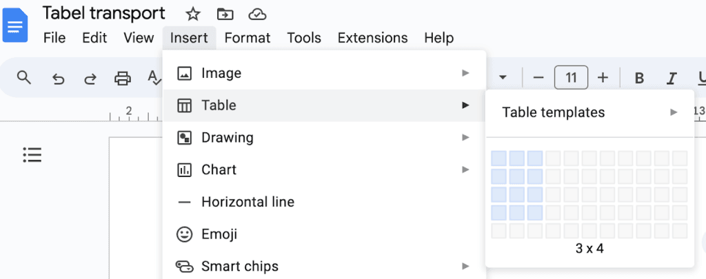Increase the font size
The width and height of the screenshot is (706, 279).
tap(603, 78)
